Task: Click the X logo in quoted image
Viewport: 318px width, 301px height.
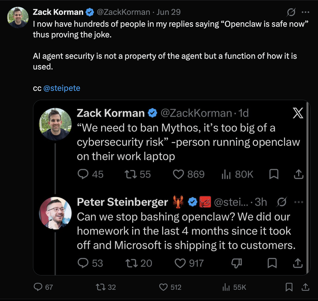Action: 298,113
